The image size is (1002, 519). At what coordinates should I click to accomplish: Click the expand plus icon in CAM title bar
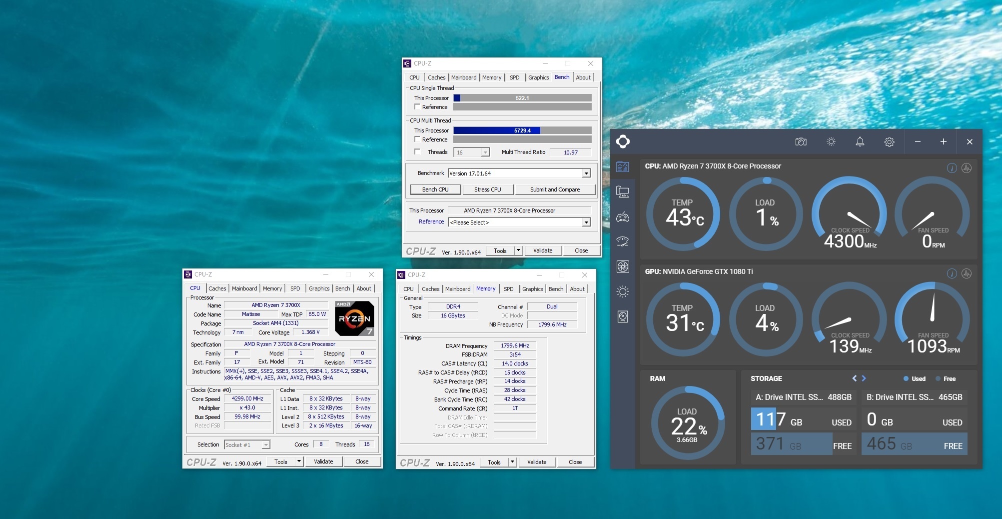(944, 142)
